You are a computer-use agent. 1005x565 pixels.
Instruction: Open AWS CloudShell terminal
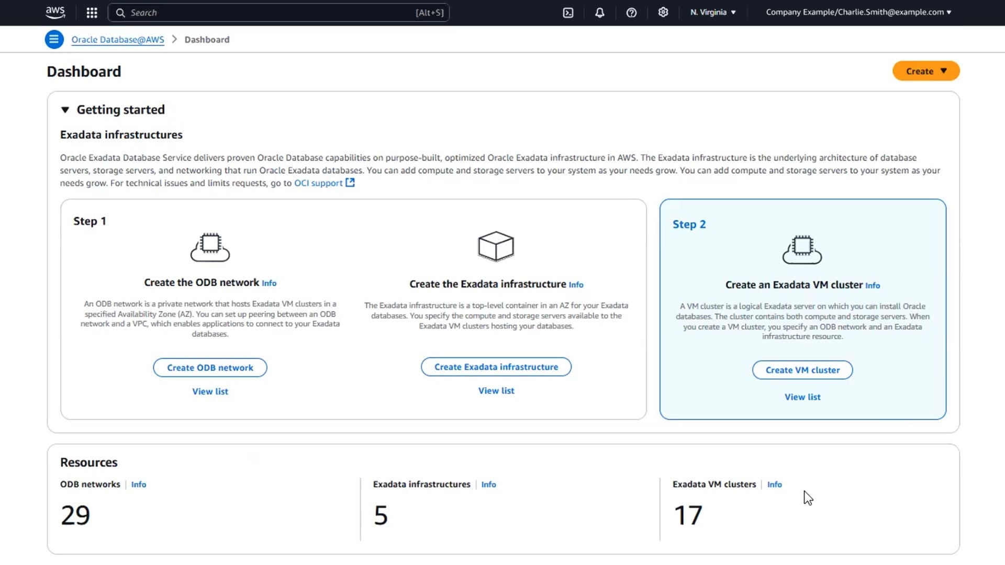point(568,13)
